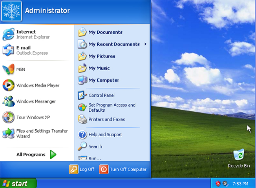
Task: Click the My Documents label
Action: (x=106, y=32)
